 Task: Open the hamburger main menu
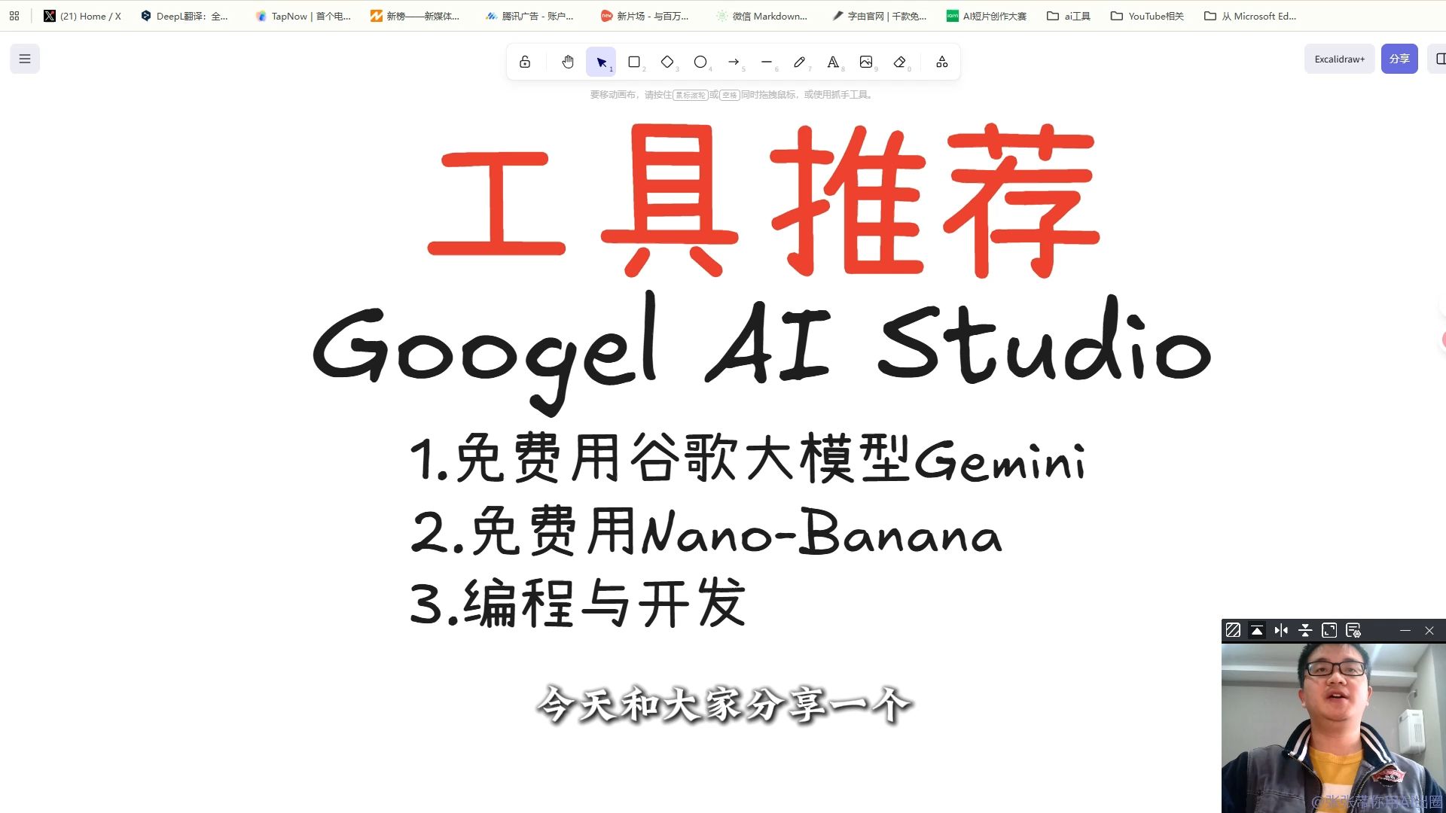point(25,59)
